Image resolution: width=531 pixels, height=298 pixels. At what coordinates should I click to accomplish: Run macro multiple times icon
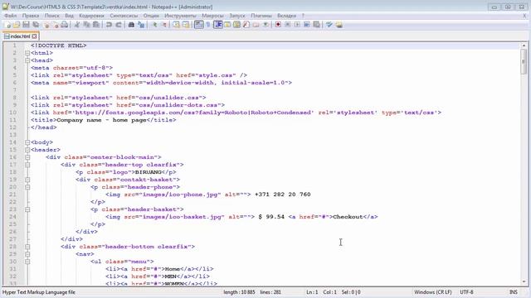tap(307, 25)
